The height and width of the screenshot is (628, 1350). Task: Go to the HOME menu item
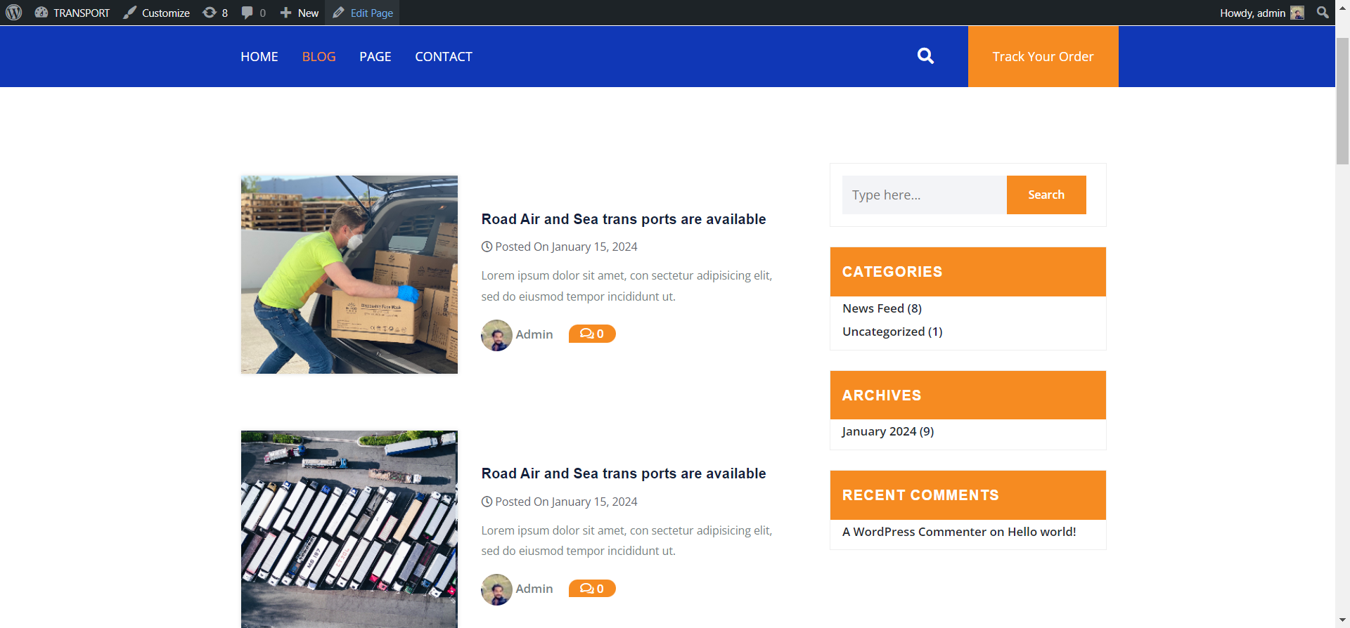pyautogui.click(x=259, y=57)
